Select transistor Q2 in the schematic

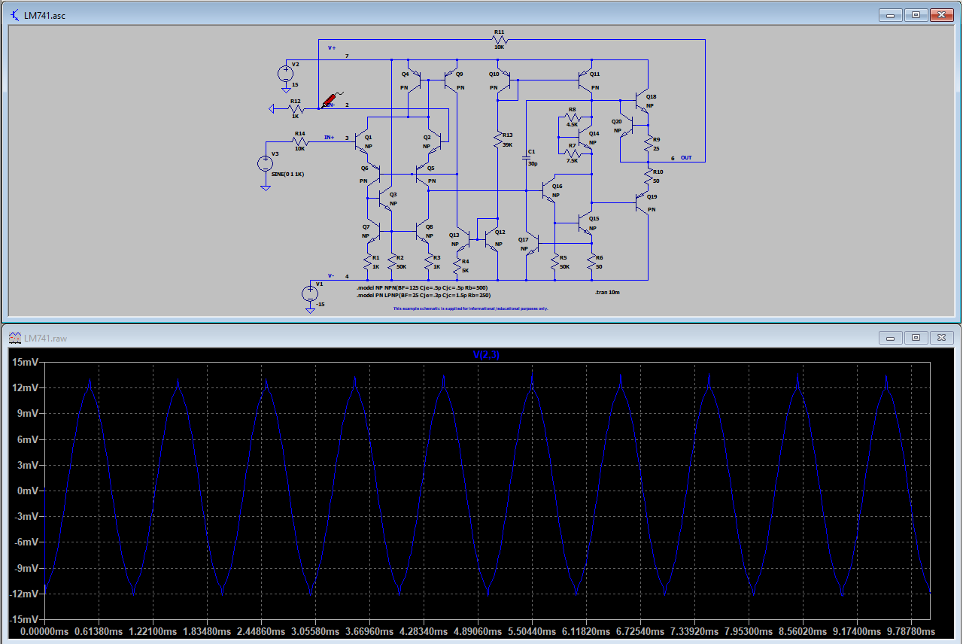(x=434, y=142)
